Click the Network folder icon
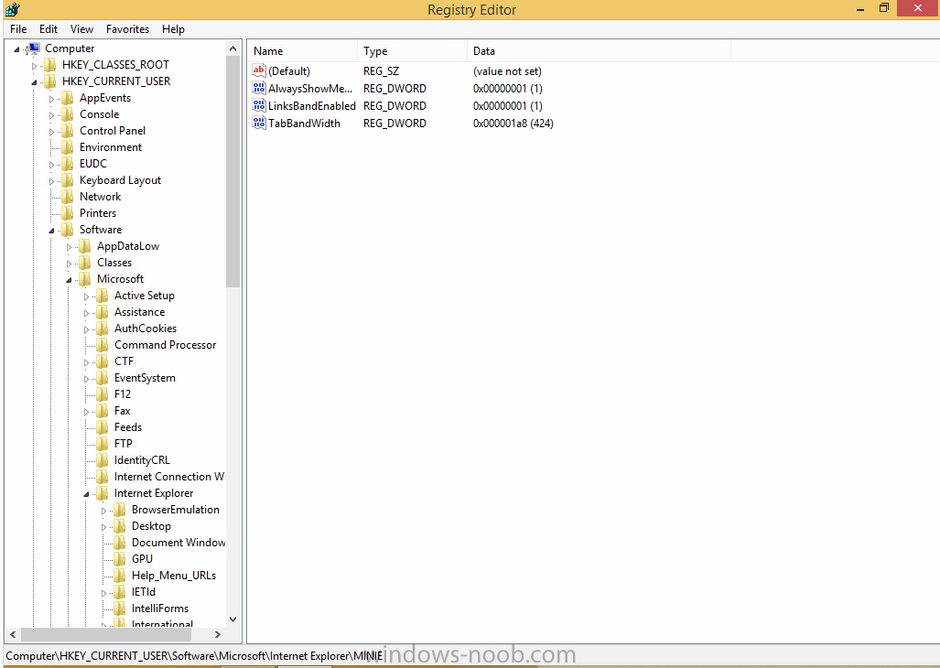 [68, 197]
